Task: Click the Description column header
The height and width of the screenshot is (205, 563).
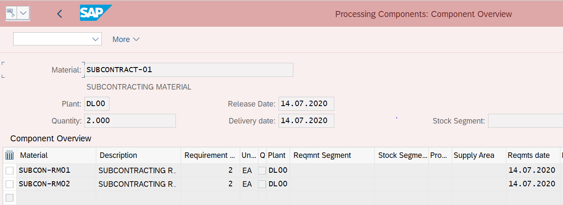Action: (x=118, y=155)
